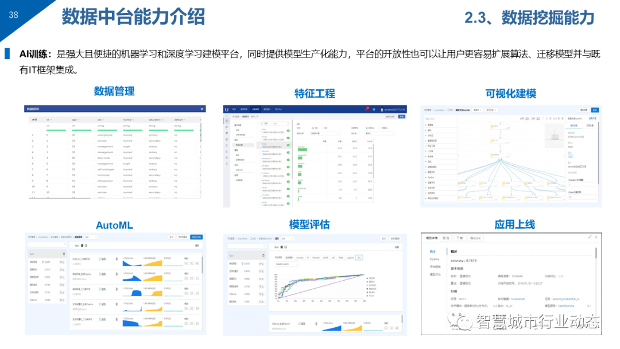Toggle the switch on the default feature row
The width and height of the screenshot is (620, 349).
(288, 167)
